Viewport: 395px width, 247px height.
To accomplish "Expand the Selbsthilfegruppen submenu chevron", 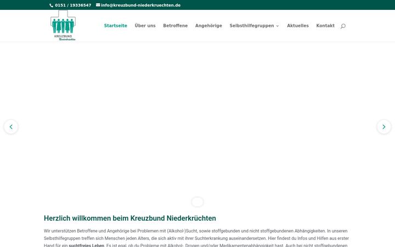I will tap(278, 26).
